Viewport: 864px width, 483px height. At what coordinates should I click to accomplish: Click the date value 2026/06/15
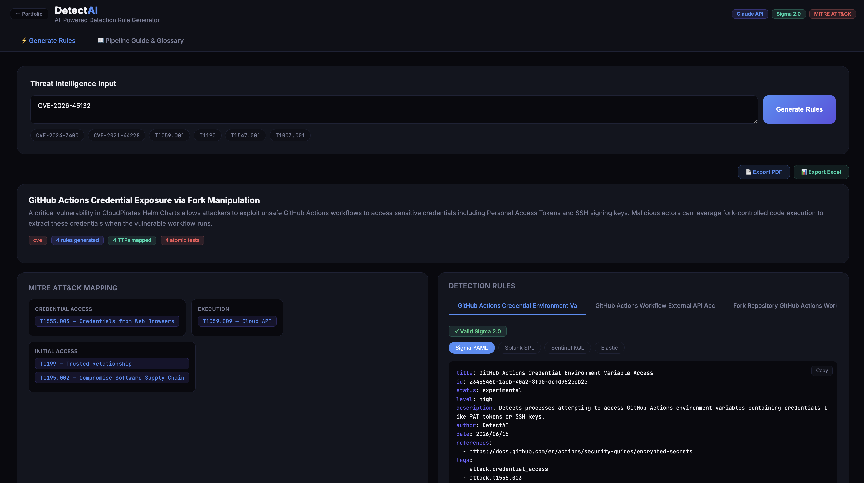pos(492,434)
